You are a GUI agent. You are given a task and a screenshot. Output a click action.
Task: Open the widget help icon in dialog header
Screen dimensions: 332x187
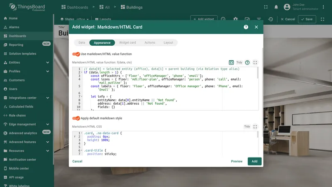(x=246, y=27)
